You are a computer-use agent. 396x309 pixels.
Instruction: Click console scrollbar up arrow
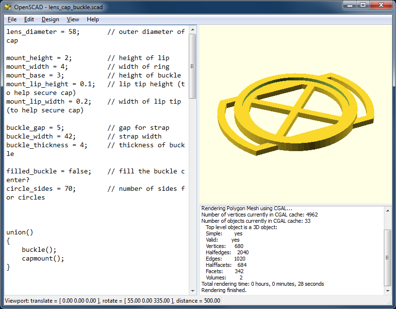click(x=388, y=211)
